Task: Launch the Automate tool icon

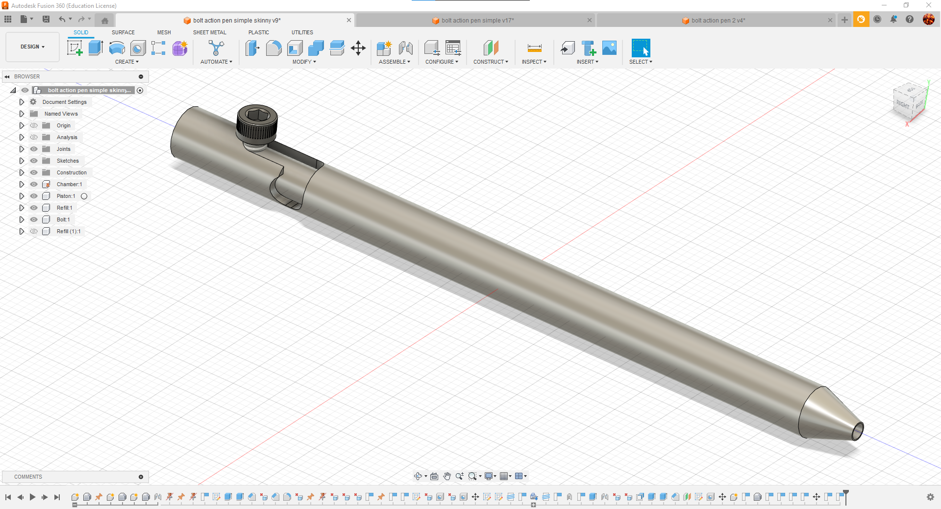Action: tap(216, 48)
